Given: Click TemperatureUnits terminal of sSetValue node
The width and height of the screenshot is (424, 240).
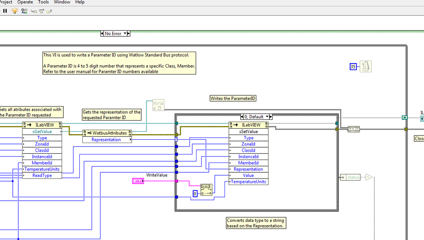Looking at the screenshot, I should click(x=249, y=182).
